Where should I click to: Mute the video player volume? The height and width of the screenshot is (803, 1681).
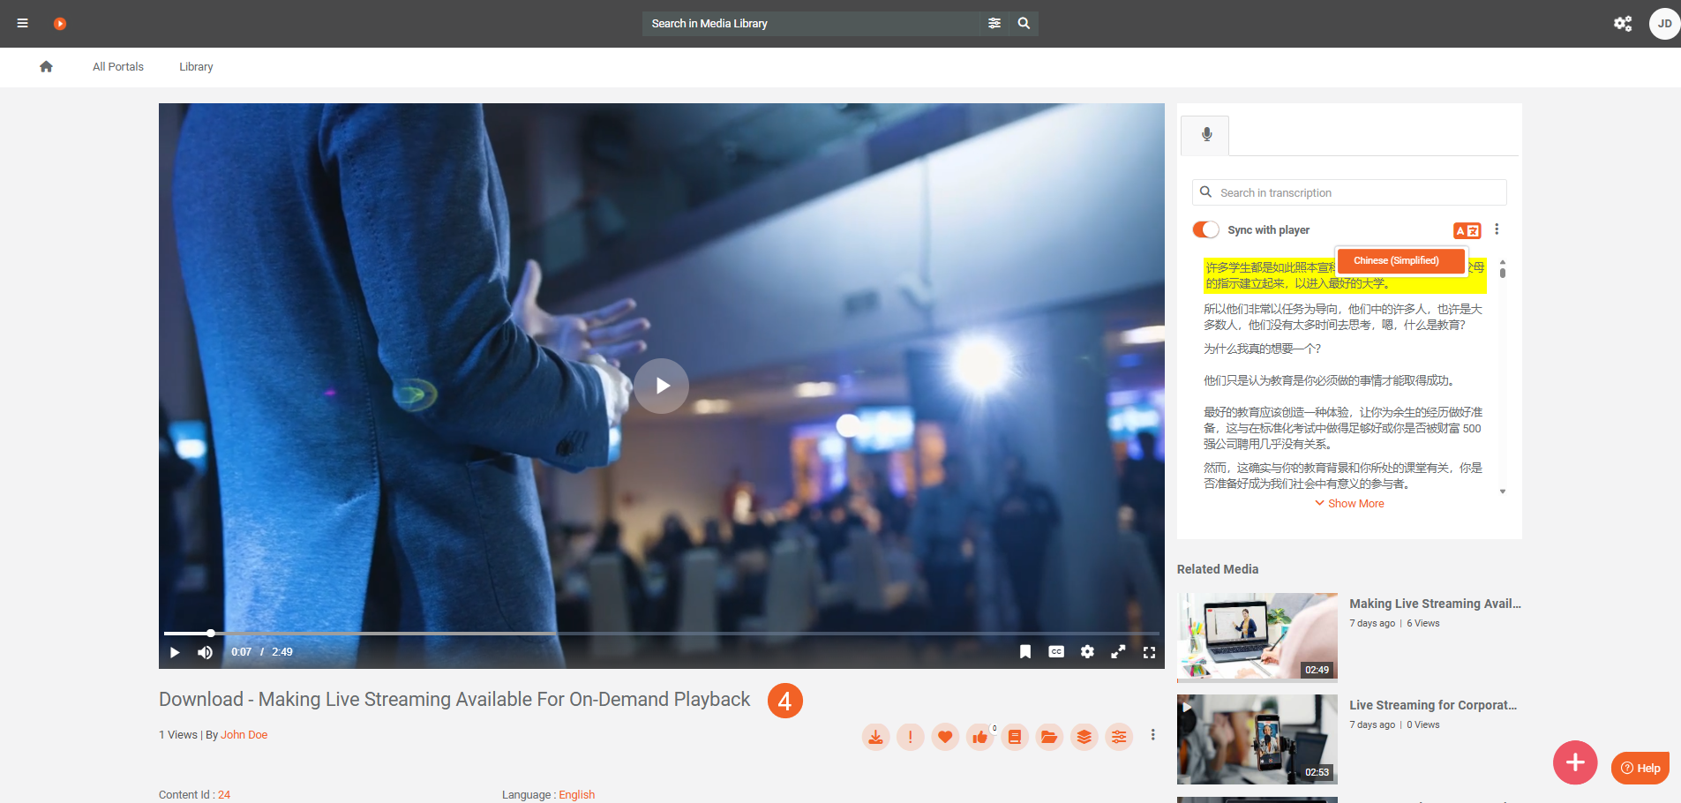[206, 652]
